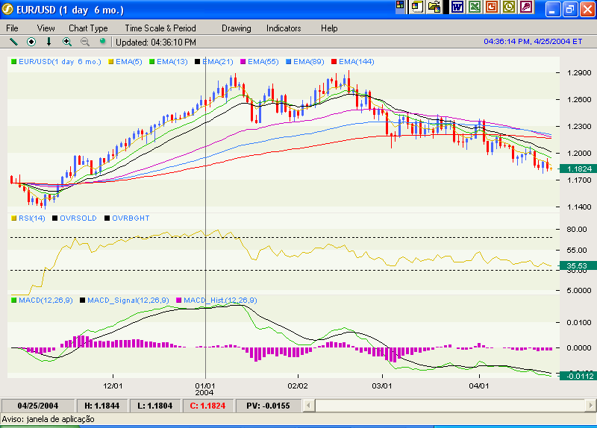Zoom out with the magnifier minus icon
Image resolution: width=597 pixels, height=428 pixels.
tap(85, 42)
